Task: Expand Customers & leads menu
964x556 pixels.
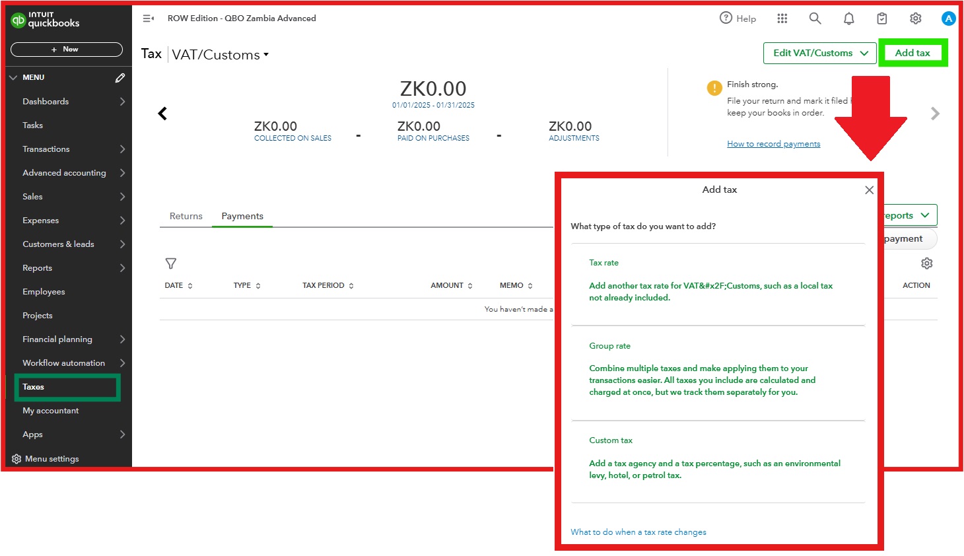Action: click(x=123, y=244)
